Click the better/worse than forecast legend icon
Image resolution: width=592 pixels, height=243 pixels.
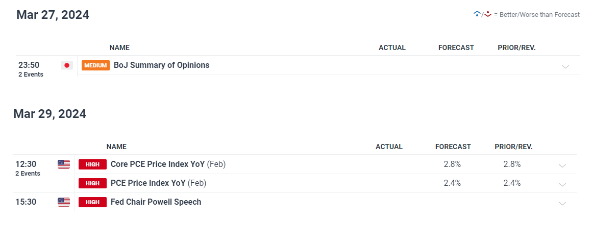(x=482, y=14)
